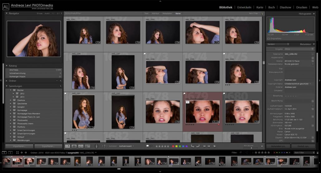
Task: Expand the Ordner panel
Action: 7,81
